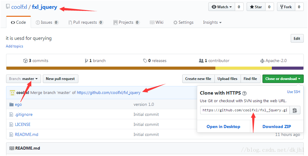Image resolution: width=308 pixels, height=156 pixels.
Task: Click Edit description button
Action: tap(297, 39)
